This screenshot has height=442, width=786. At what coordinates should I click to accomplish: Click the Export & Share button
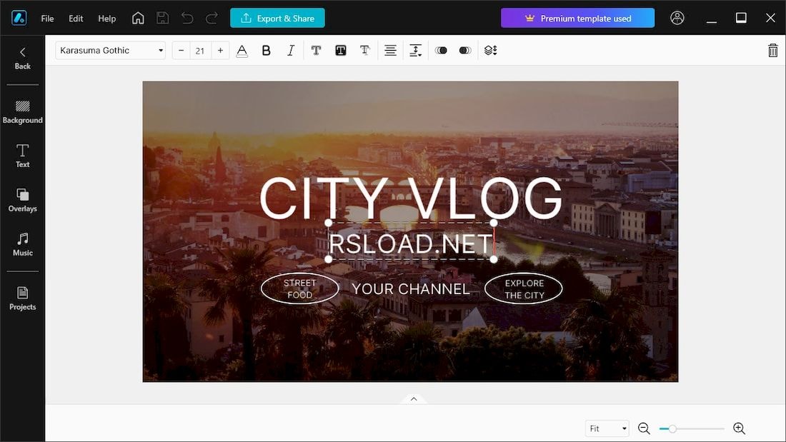(x=277, y=18)
